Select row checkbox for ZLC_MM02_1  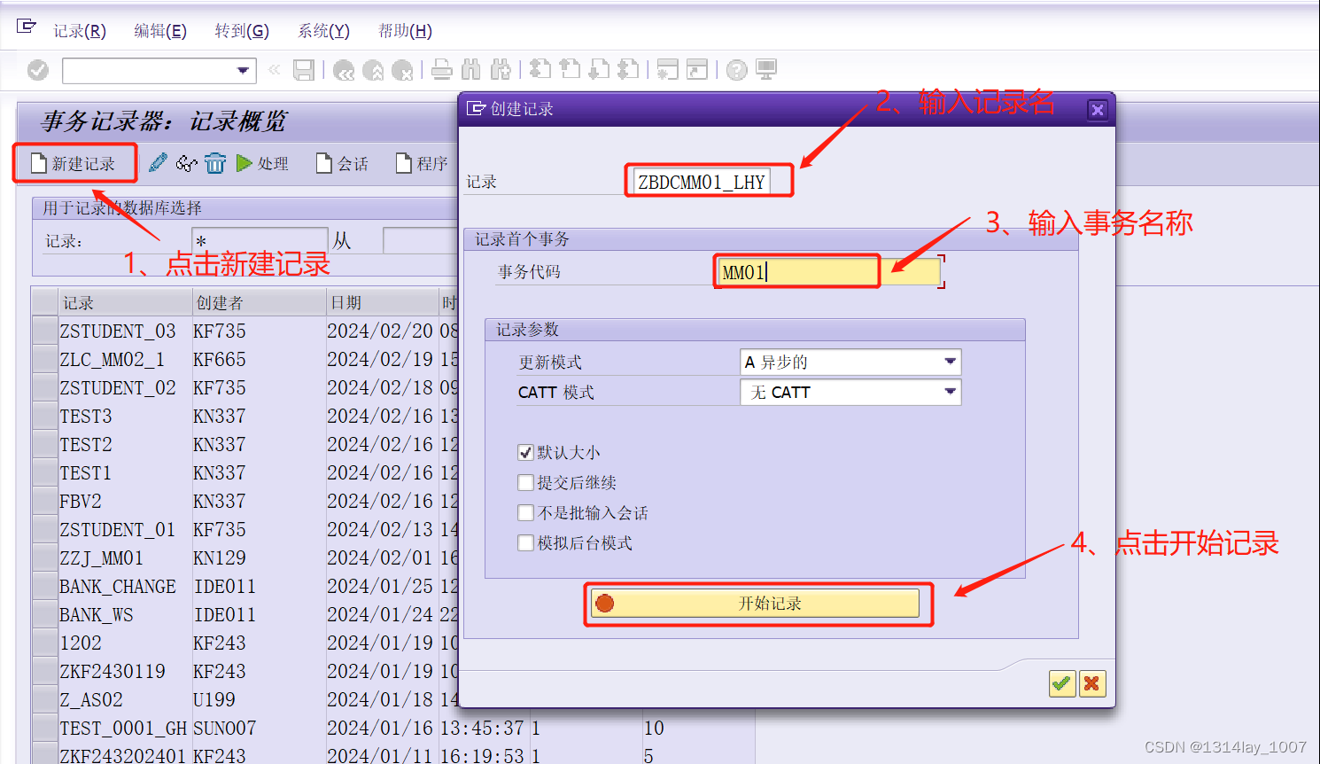pos(44,359)
